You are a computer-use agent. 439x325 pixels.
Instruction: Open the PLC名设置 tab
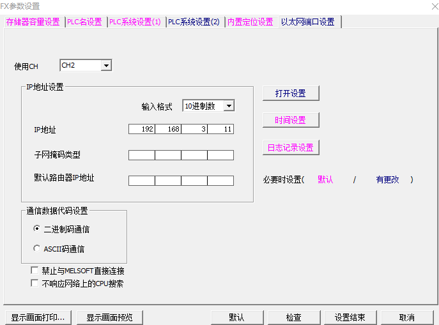(x=84, y=22)
